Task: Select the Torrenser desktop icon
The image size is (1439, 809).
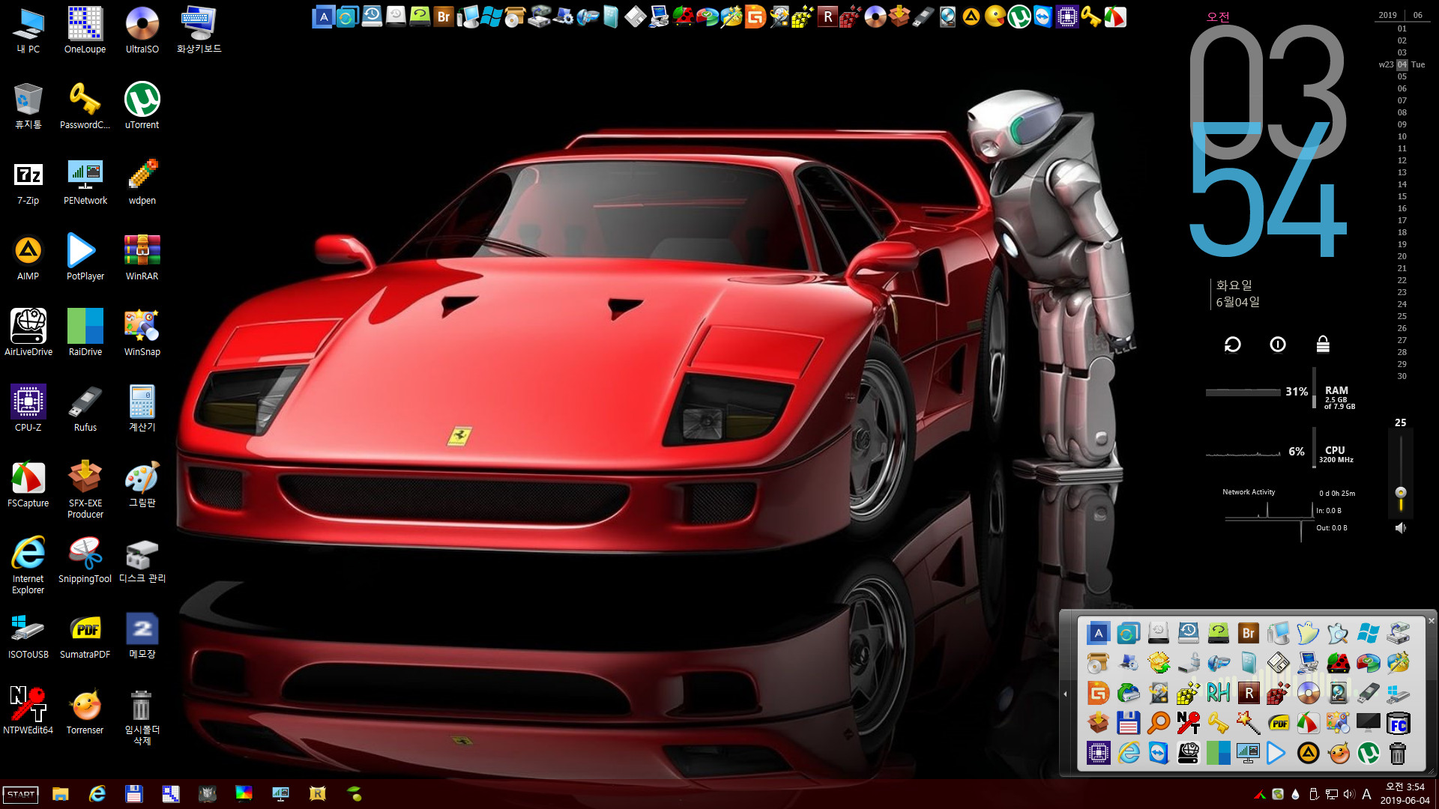Action: 85,712
